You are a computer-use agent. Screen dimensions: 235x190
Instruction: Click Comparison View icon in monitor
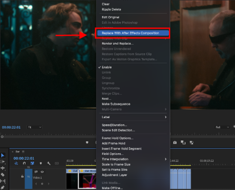pyautogui.click(x=183, y=142)
